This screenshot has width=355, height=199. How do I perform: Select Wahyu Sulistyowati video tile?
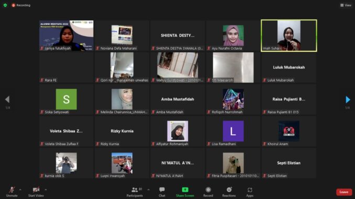(x=177, y=67)
